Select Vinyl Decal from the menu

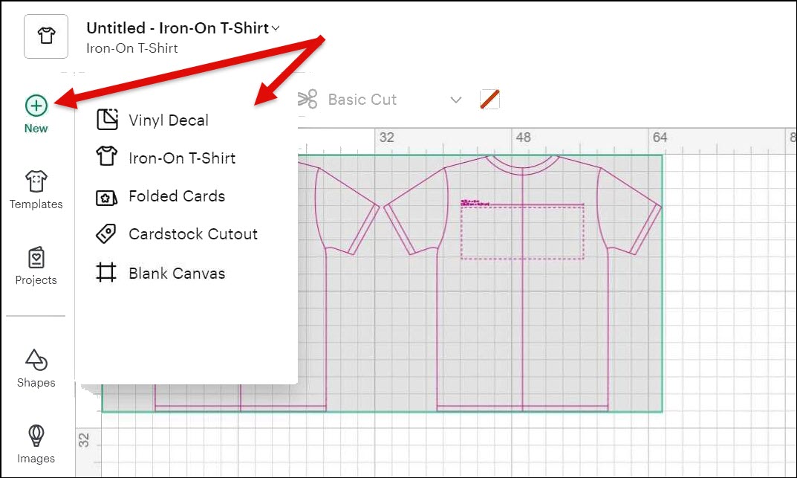pos(169,120)
